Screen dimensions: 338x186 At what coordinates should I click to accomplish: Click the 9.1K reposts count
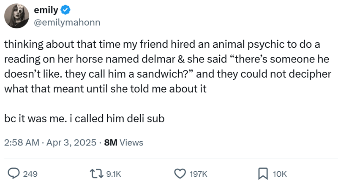pos(114,173)
